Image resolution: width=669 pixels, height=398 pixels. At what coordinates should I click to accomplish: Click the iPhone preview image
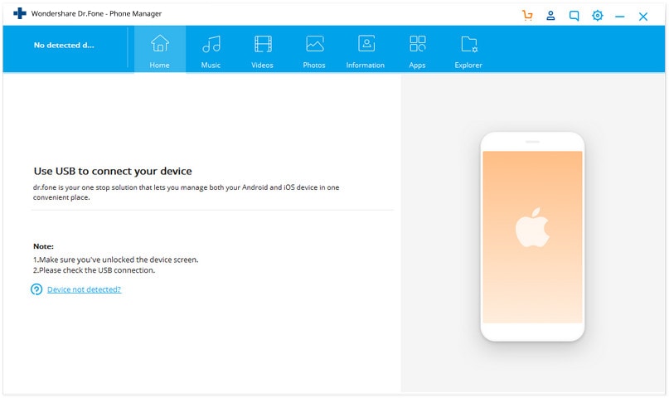coord(532,237)
